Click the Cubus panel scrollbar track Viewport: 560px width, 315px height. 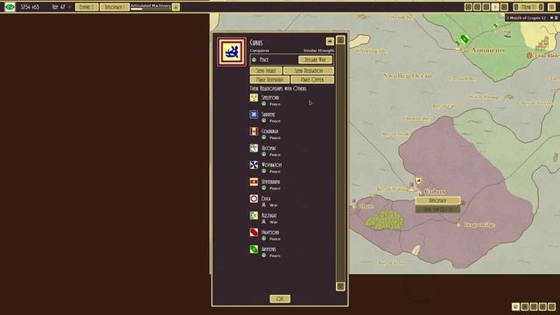tap(340, 163)
